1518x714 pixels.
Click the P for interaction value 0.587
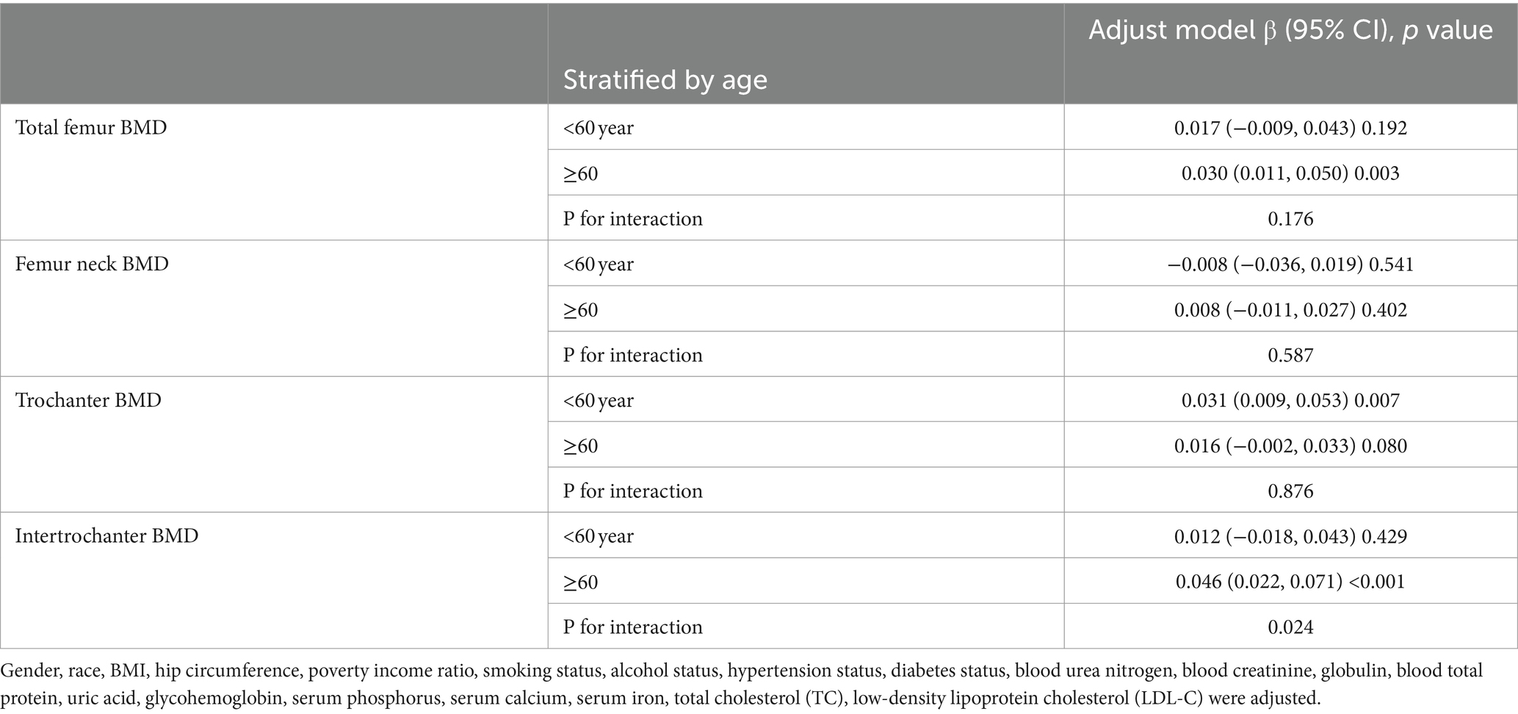coord(1290,356)
